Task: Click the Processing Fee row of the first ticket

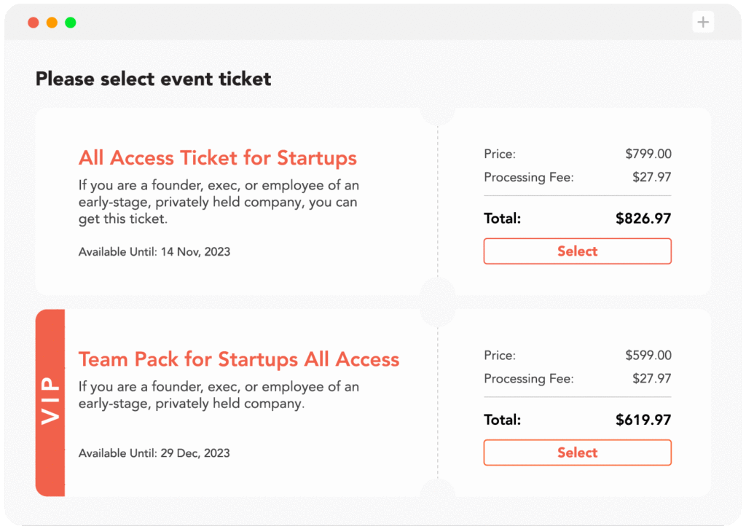Action: (x=577, y=177)
